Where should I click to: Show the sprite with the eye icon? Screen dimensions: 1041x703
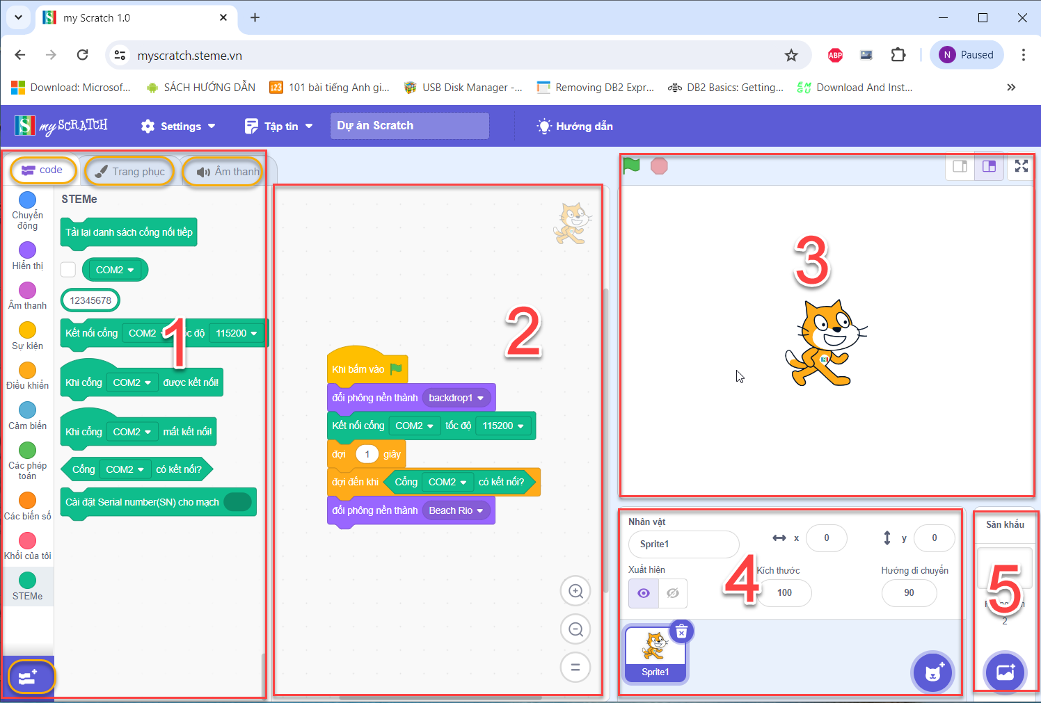(644, 593)
